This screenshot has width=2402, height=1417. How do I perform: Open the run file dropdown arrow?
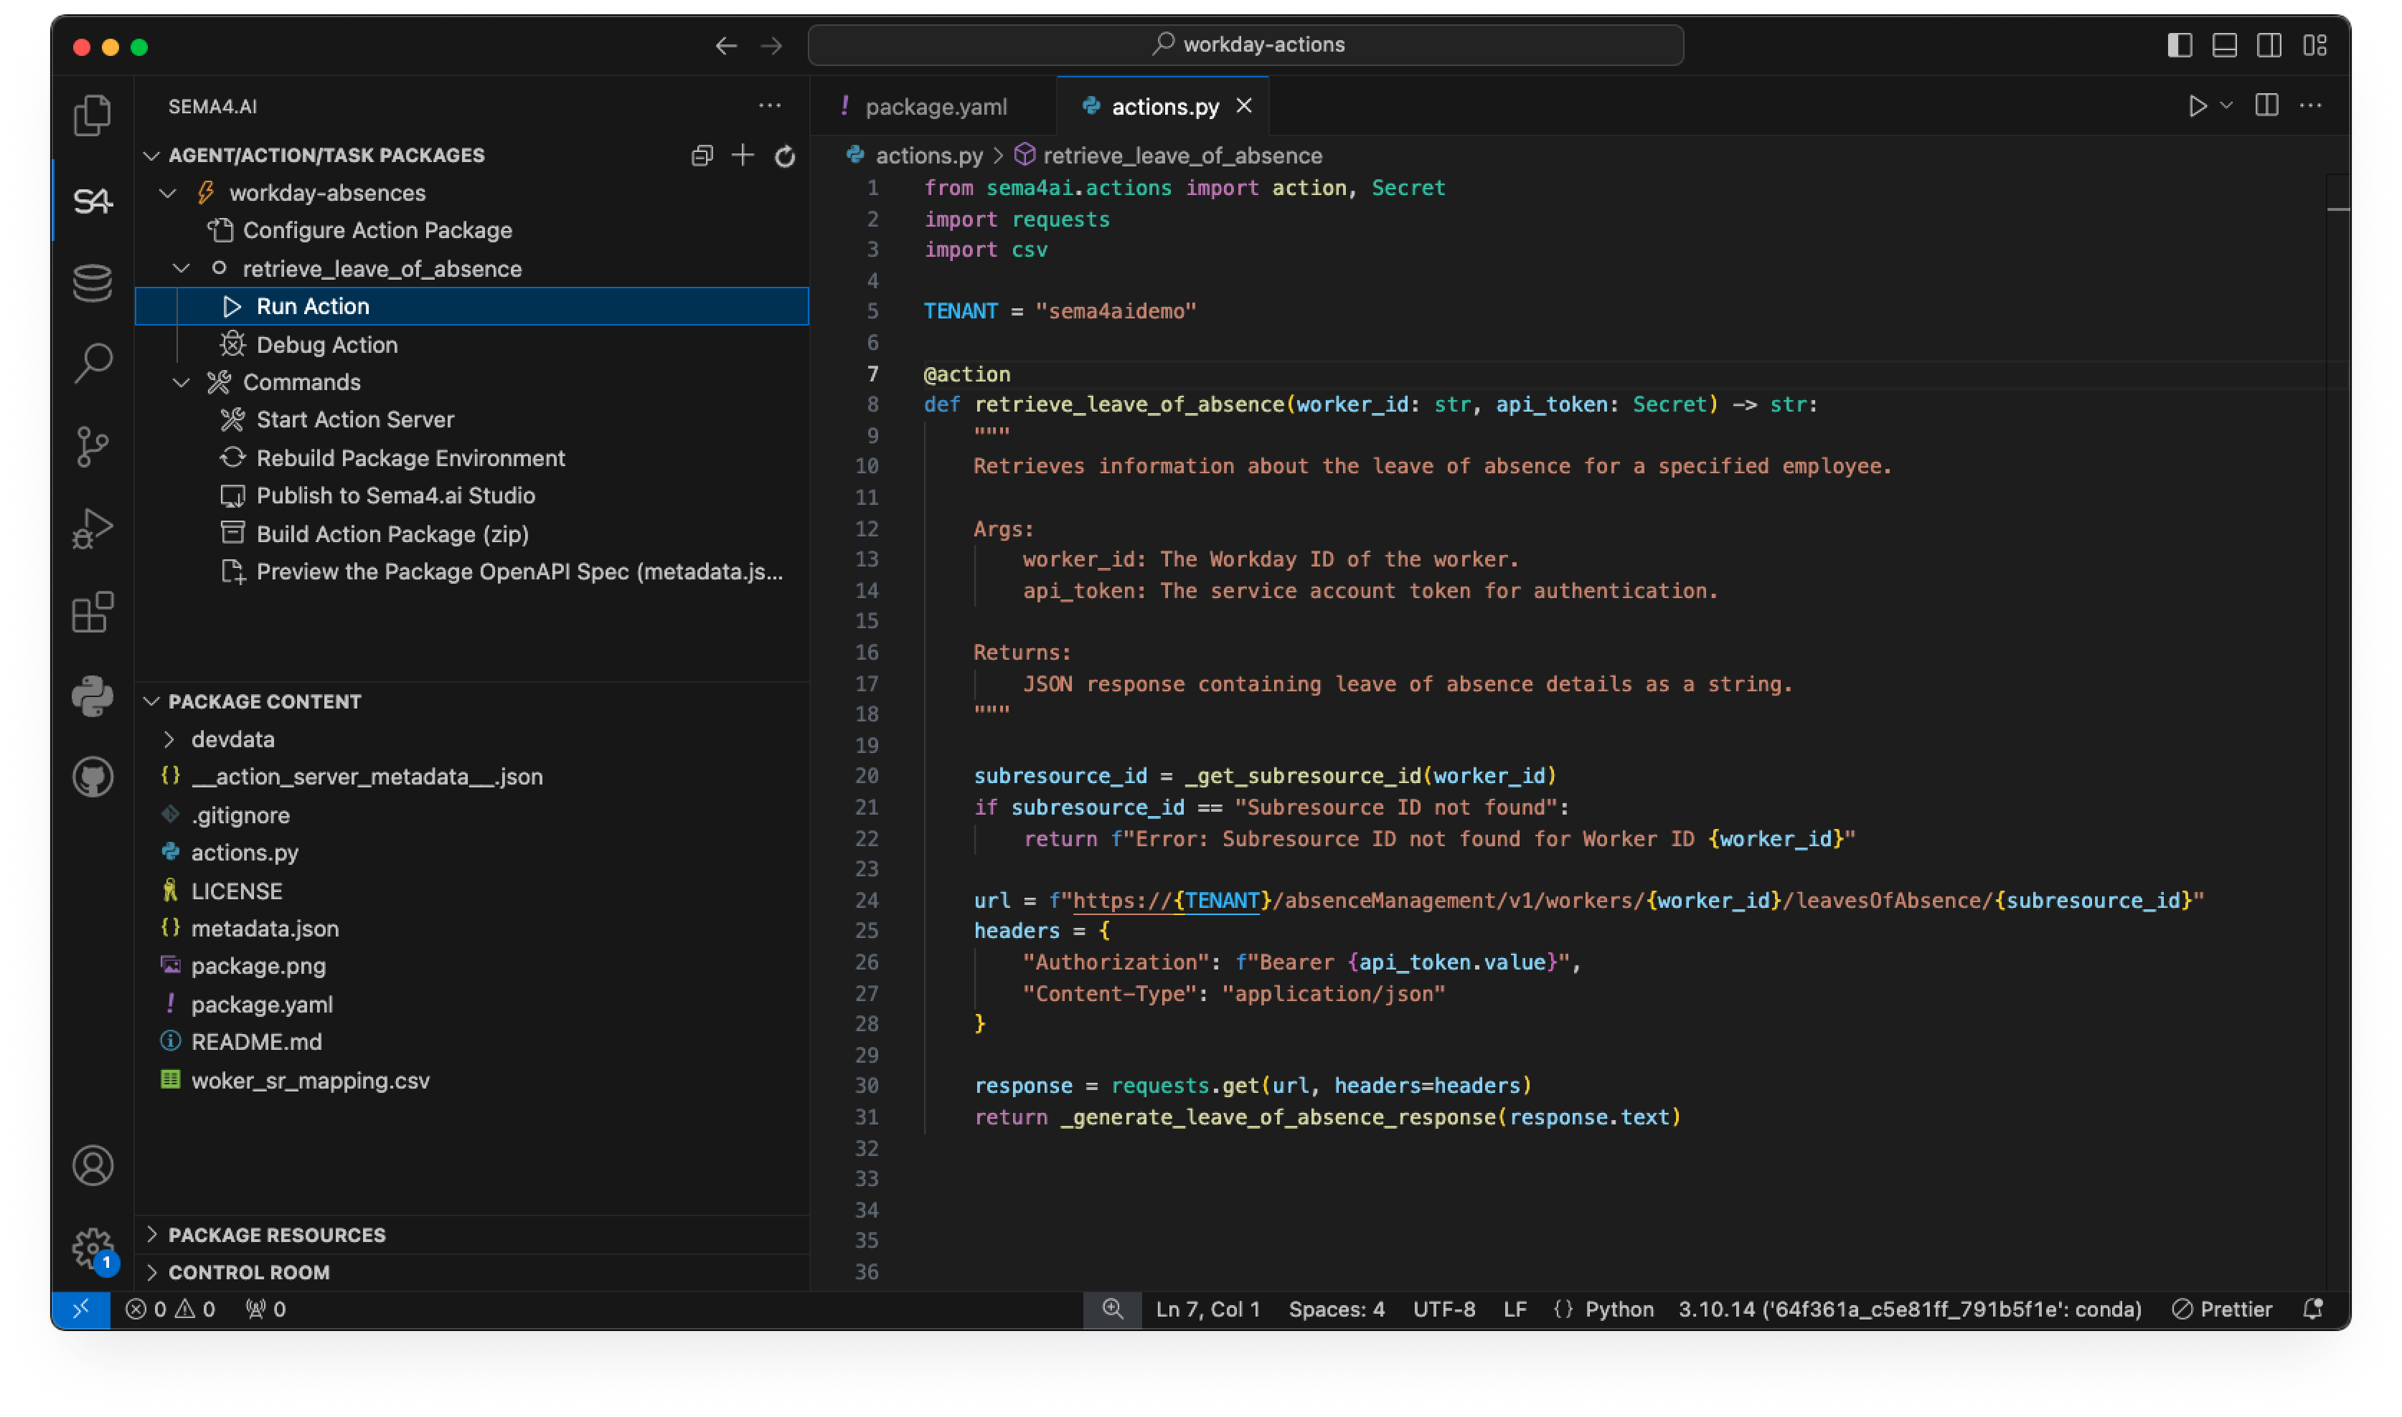[2226, 106]
